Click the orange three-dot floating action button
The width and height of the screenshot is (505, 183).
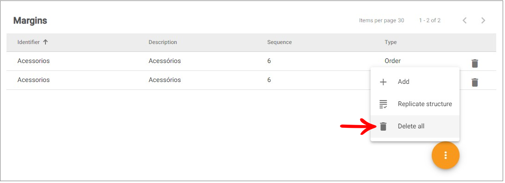click(x=446, y=155)
